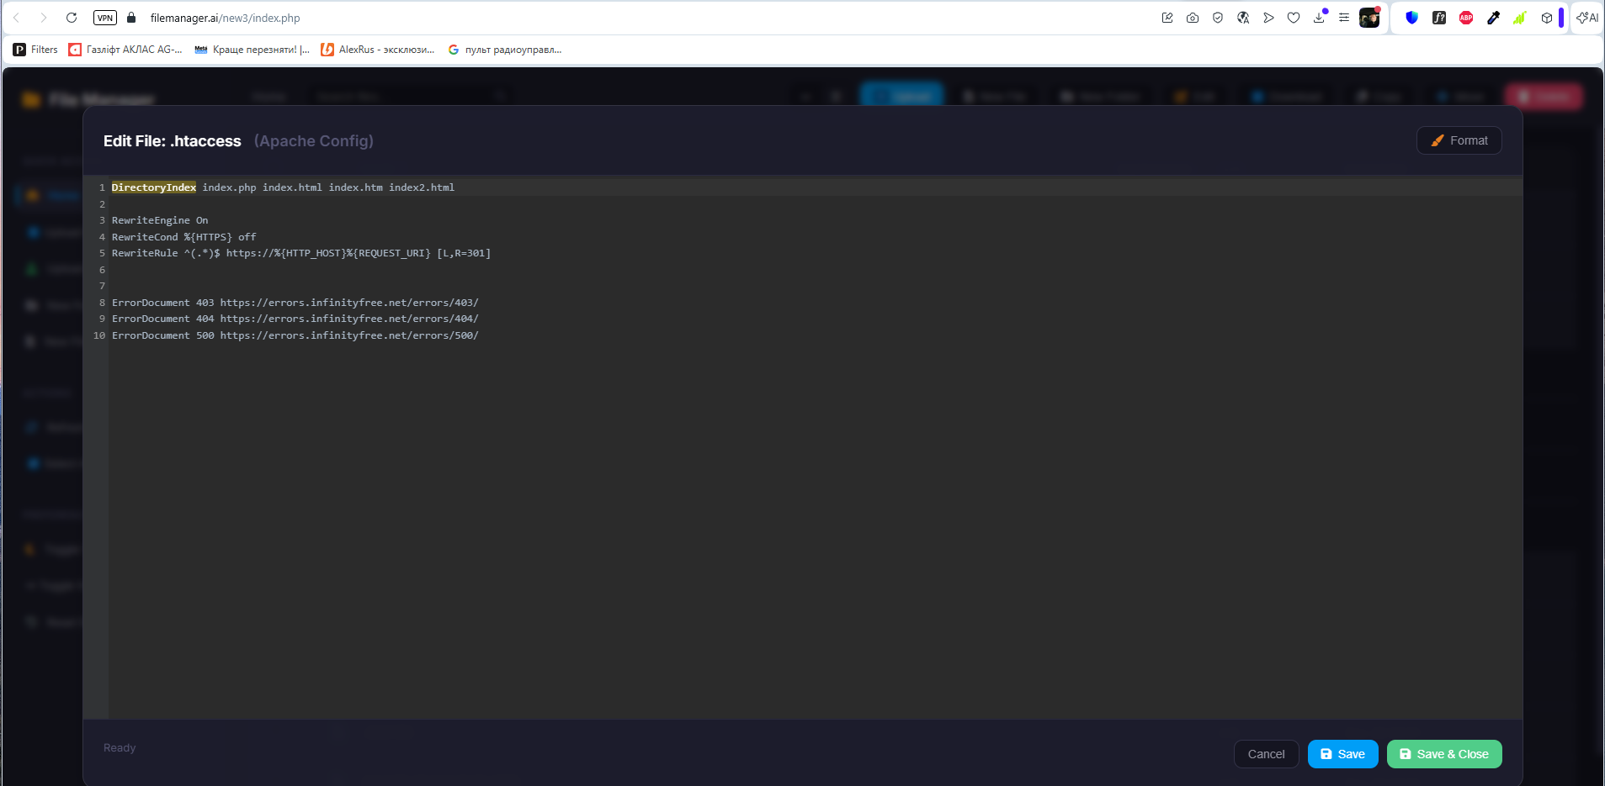The height and width of the screenshot is (786, 1605).
Task: Open the extensions cube menu
Action: (x=1547, y=18)
